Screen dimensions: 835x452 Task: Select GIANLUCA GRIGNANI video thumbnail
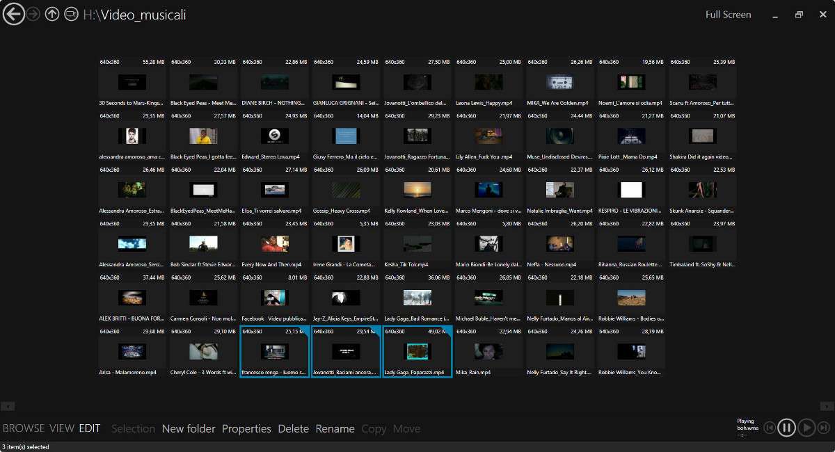tap(347, 82)
